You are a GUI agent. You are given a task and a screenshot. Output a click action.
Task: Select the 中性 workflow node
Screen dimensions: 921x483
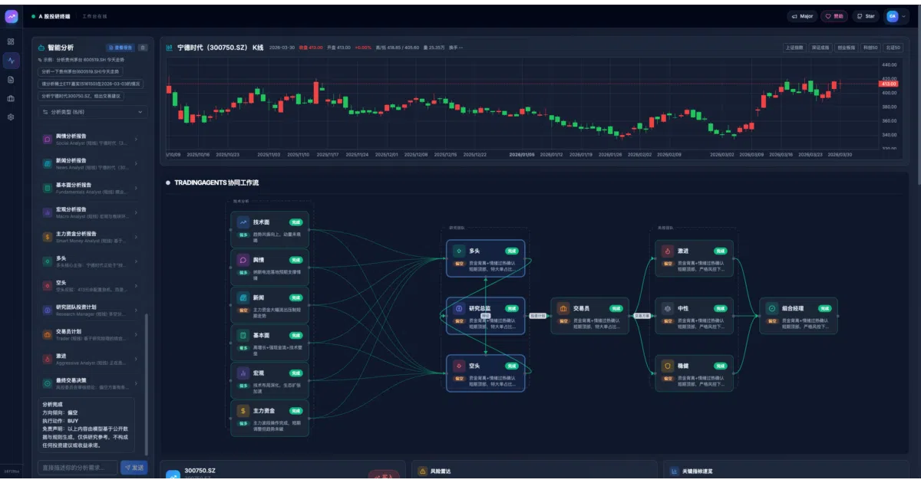pos(695,316)
